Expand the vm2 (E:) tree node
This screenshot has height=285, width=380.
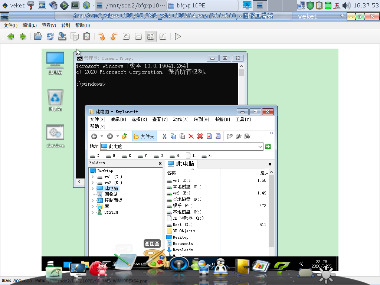(92, 183)
